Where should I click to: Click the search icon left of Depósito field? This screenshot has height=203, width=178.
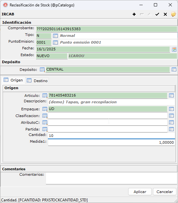point(42,70)
